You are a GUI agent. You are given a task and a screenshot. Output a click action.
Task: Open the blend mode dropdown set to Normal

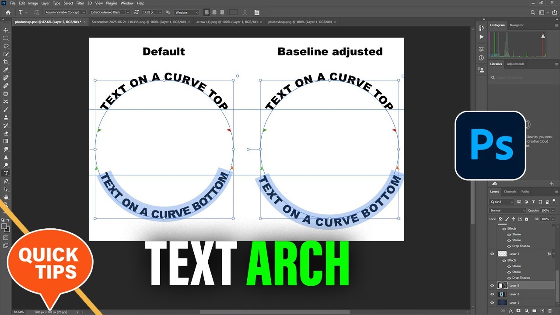(507, 210)
